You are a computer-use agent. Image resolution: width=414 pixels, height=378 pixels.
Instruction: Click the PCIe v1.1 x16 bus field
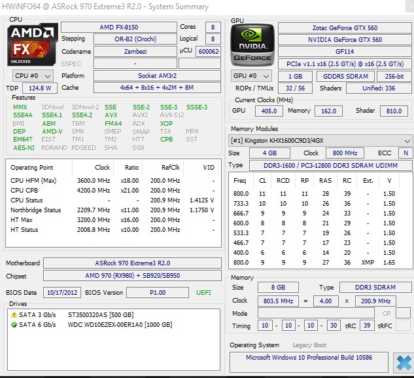pos(345,64)
